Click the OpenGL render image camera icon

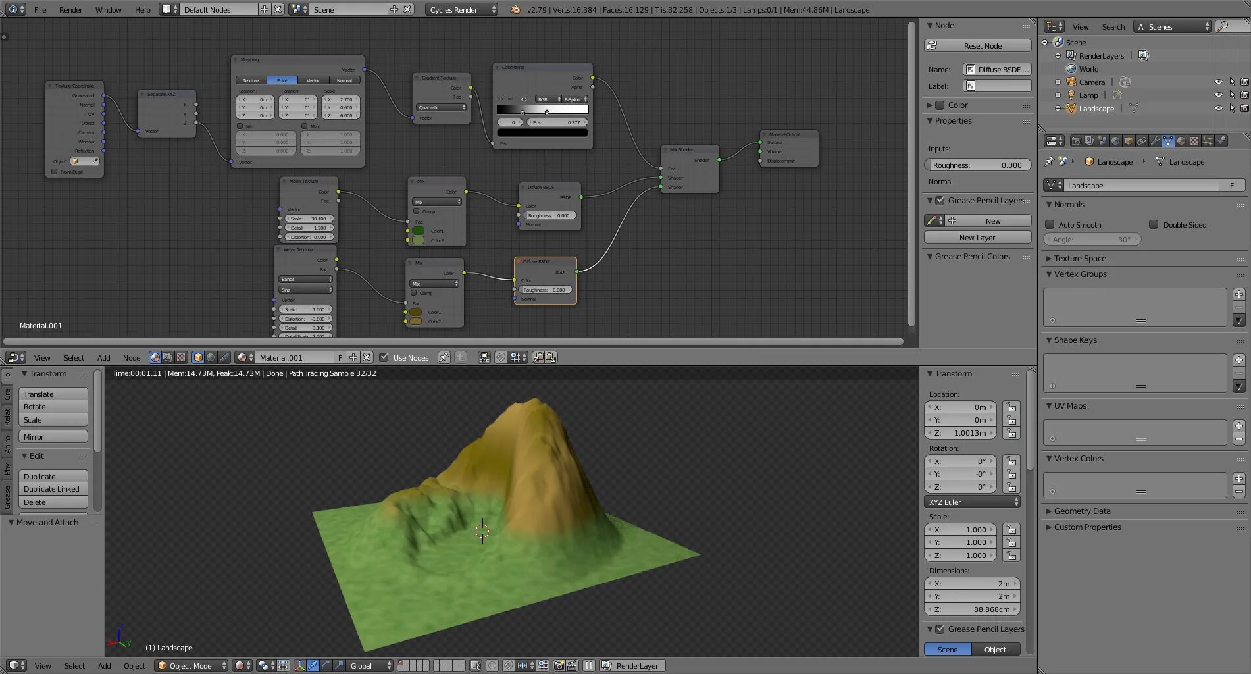[559, 666]
